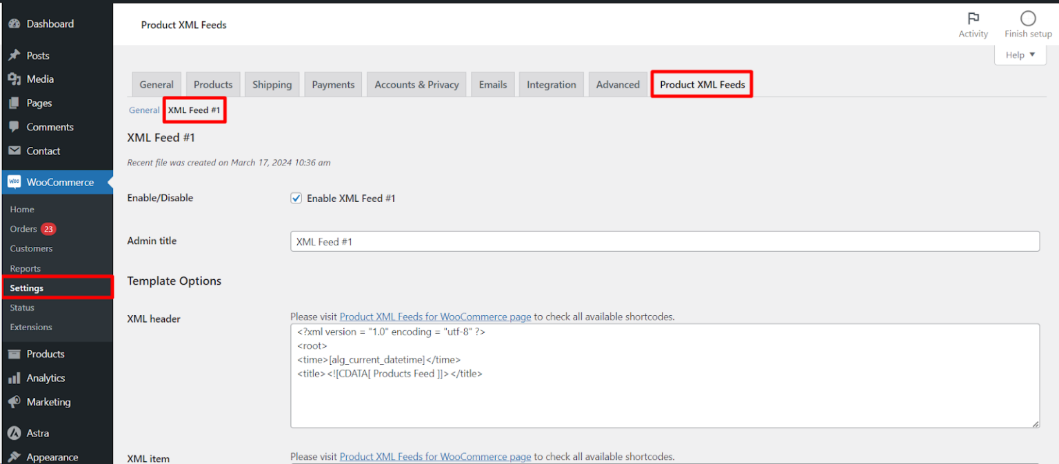Open Orders in WooCommerce submenu
The image size is (1059, 464).
click(x=23, y=229)
